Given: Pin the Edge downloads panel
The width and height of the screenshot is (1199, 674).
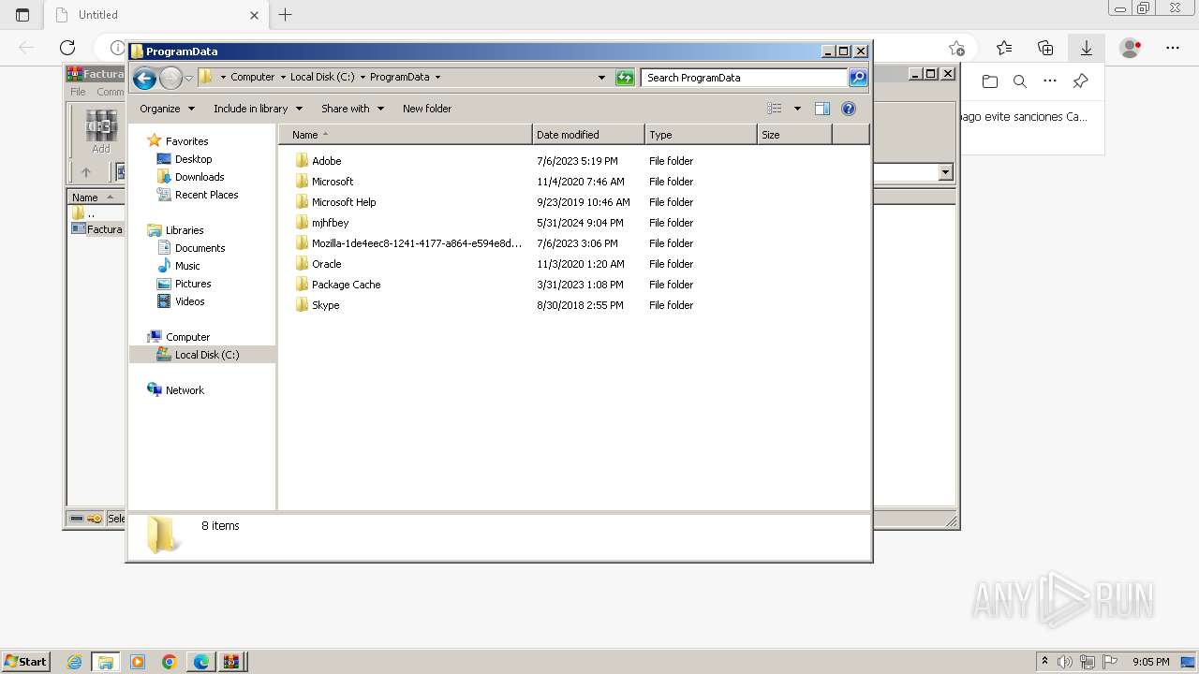Looking at the screenshot, I should (1080, 81).
